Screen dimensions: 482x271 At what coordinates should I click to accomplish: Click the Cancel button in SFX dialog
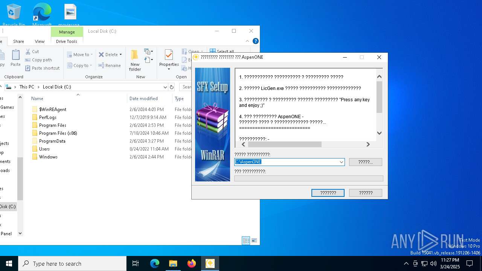pyautogui.click(x=365, y=193)
